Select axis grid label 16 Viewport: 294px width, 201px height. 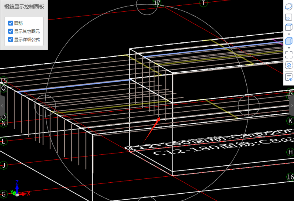tap(290, 177)
